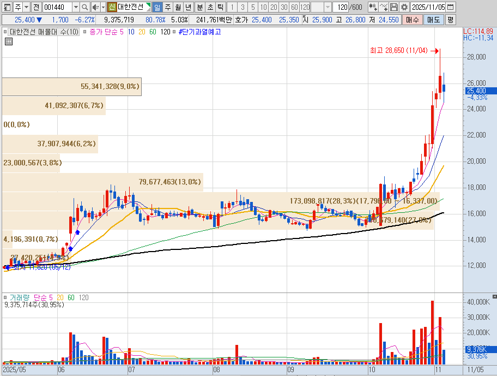Choose the 60 interval button

pyautogui.click(x=294, y=7)
